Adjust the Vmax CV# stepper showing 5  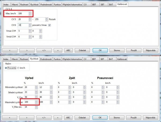point(30,31)
